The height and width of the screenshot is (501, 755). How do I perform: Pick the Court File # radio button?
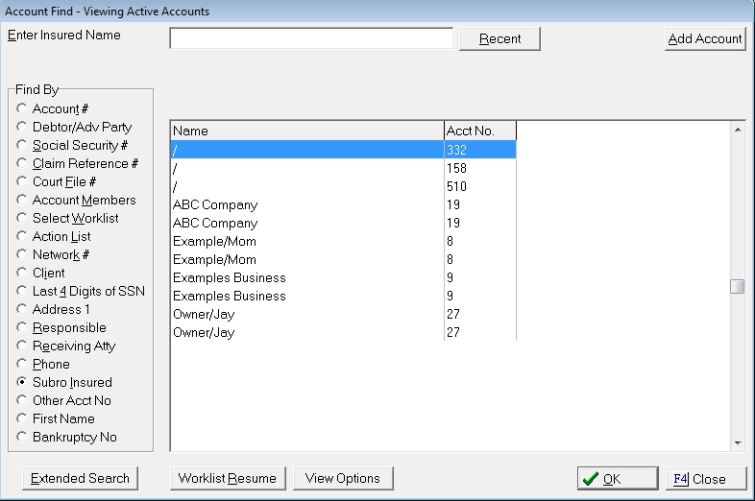[x=22, y=182]
